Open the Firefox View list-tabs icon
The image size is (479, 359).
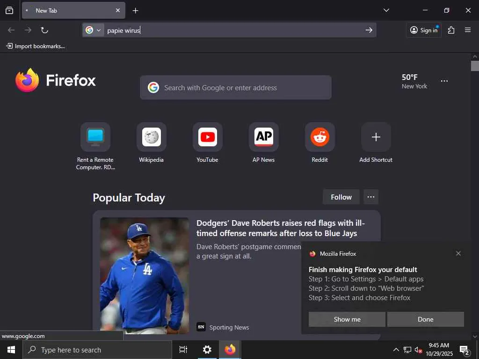point(9,10)
